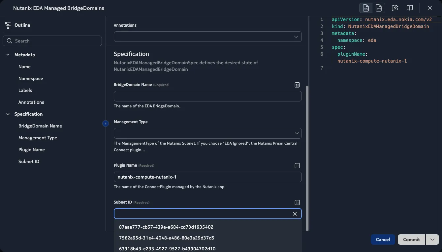442x252 pixels.
Task: Jump to Subnet ID in outline
Action: [x=29, y=161]
